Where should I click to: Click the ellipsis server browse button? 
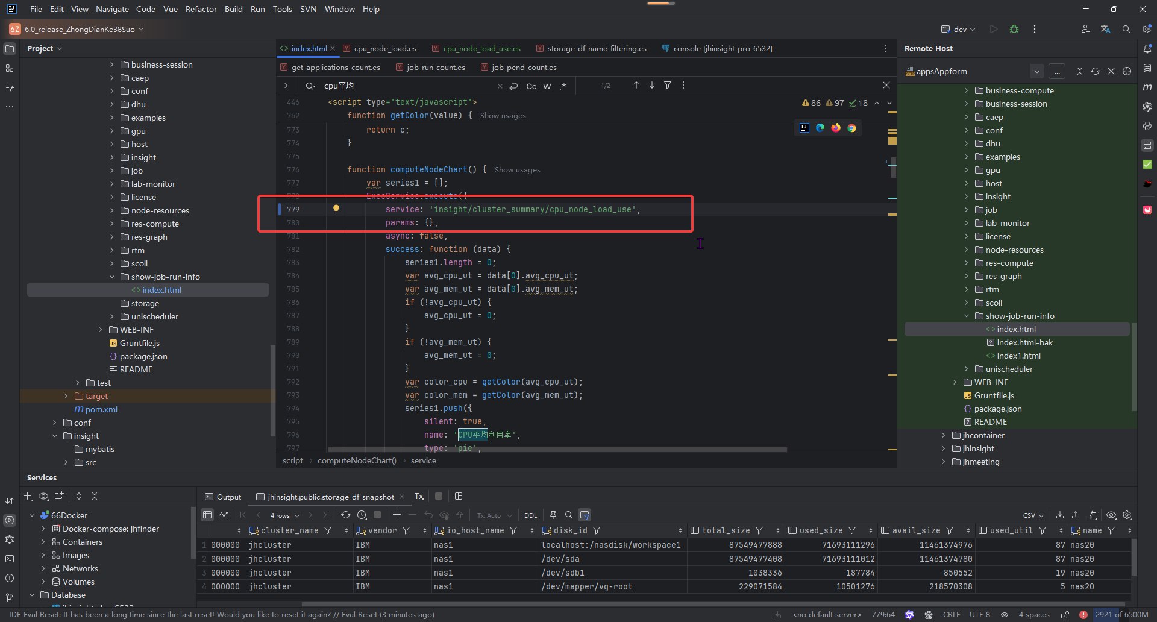point(1057,71)
